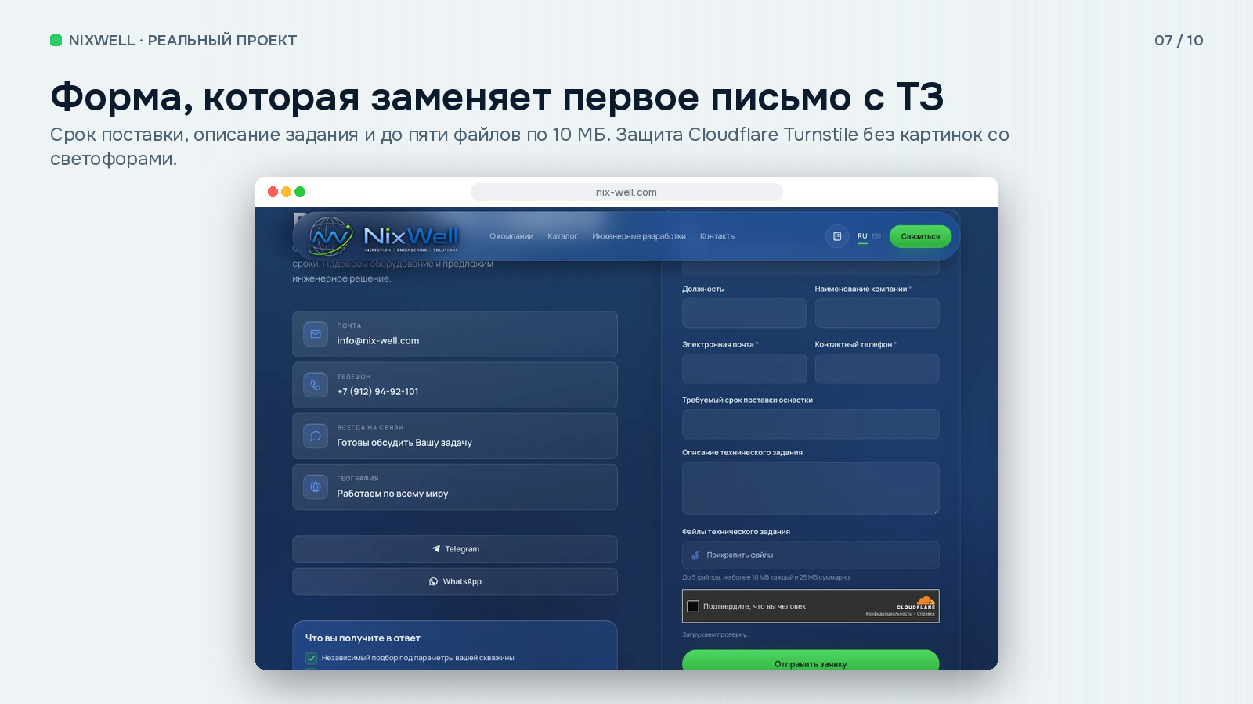Open the Telegram contact button
The width and height of the screenshot is (1253, 704).
click(455, 549)
